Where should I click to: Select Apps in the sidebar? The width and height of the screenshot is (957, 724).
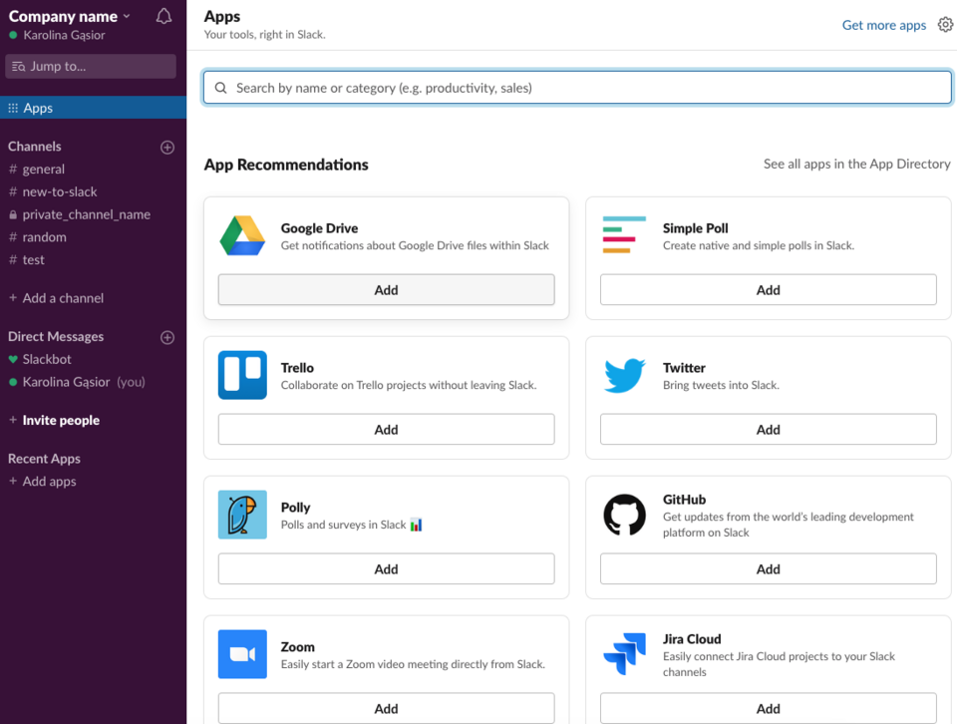click(x=93, y=108)
